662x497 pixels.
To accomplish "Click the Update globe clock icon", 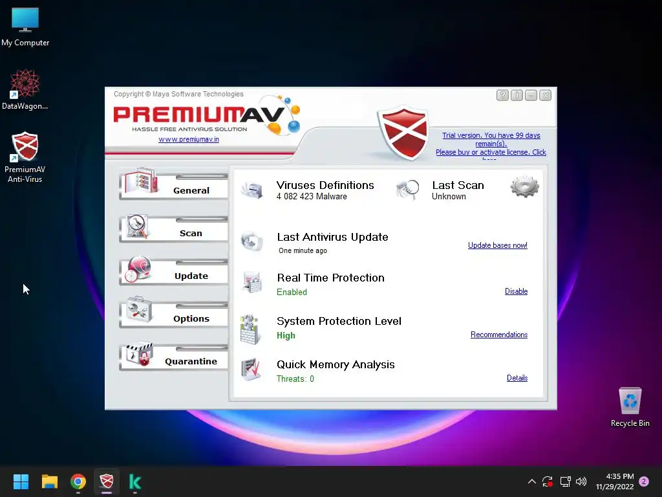I will pyautogui.click(x=138, y=269).
